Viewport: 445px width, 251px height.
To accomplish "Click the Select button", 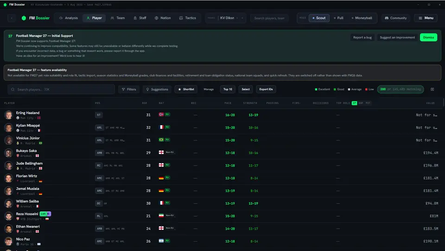I will [246, 89].
